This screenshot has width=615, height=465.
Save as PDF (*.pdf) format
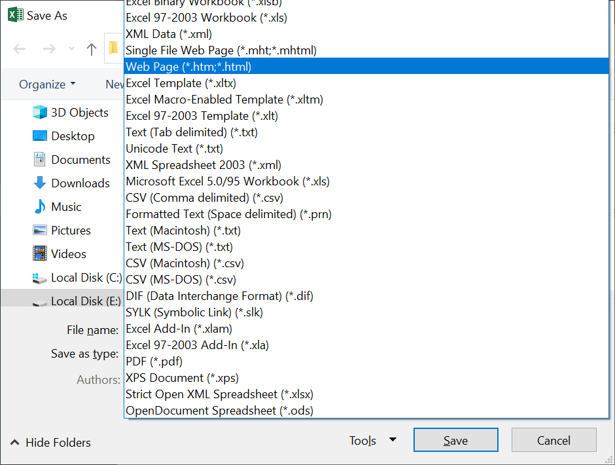pos(366,362)
